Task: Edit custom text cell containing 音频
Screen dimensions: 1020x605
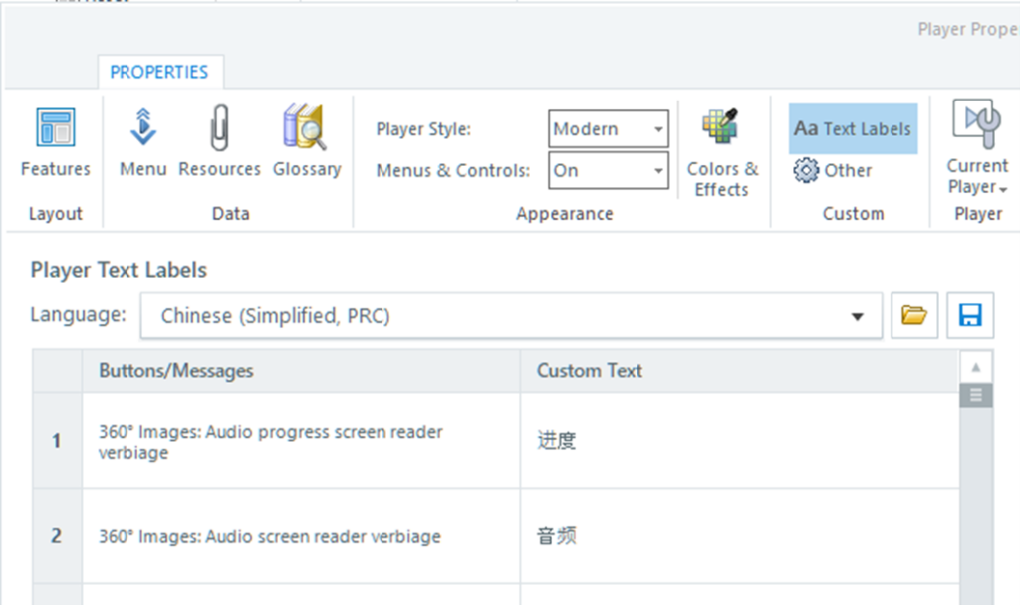Action: pyautogui.click(x=738, y=536)
